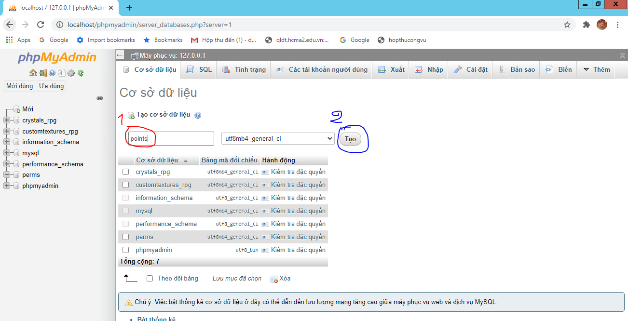
Task: Click privileges icon for mysql row
Action: tap(266, 211)
